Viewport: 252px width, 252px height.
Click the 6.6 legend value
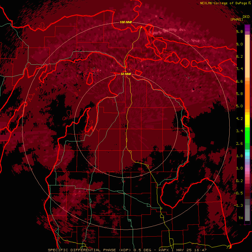point(239,81)
